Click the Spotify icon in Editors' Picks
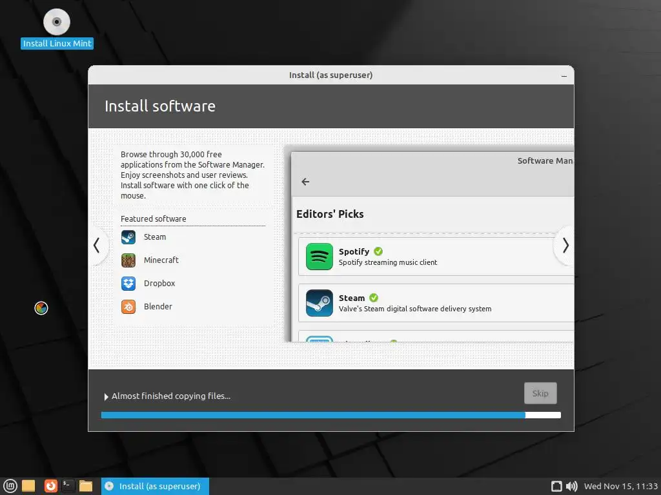 pos(319,257)
